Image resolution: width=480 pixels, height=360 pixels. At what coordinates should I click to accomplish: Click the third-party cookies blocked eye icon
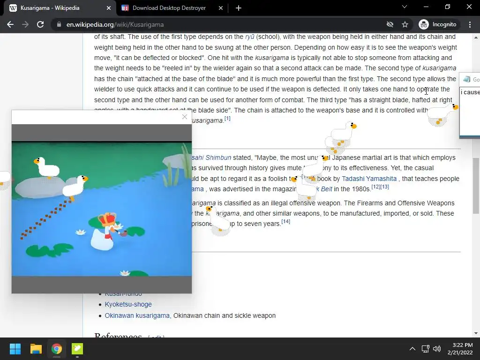390,24
